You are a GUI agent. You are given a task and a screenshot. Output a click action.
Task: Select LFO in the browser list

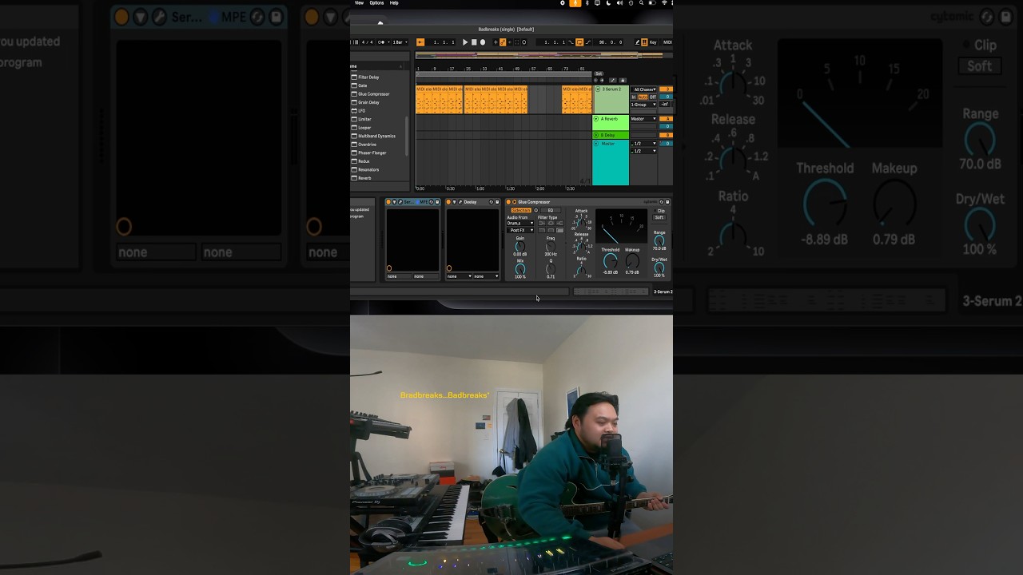coord(362,111)
